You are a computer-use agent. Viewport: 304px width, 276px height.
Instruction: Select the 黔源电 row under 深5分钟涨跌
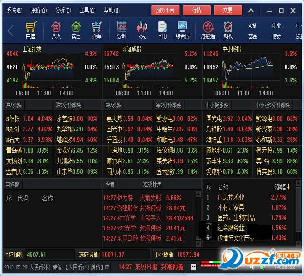tap(177, 118)
